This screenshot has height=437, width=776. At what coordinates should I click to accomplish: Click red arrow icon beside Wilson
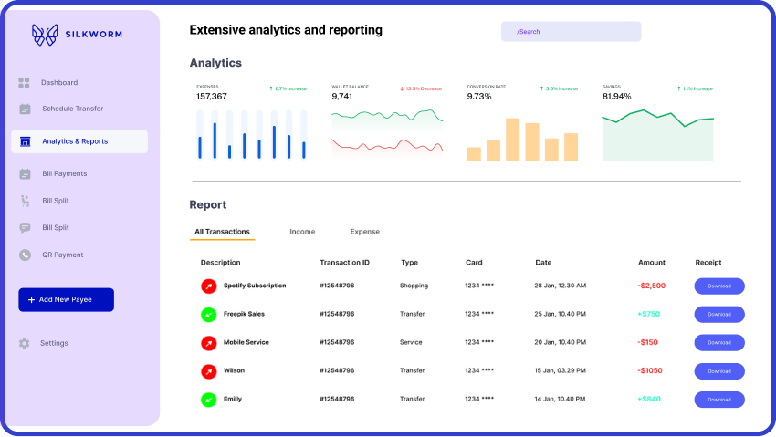tap(208, 371)
